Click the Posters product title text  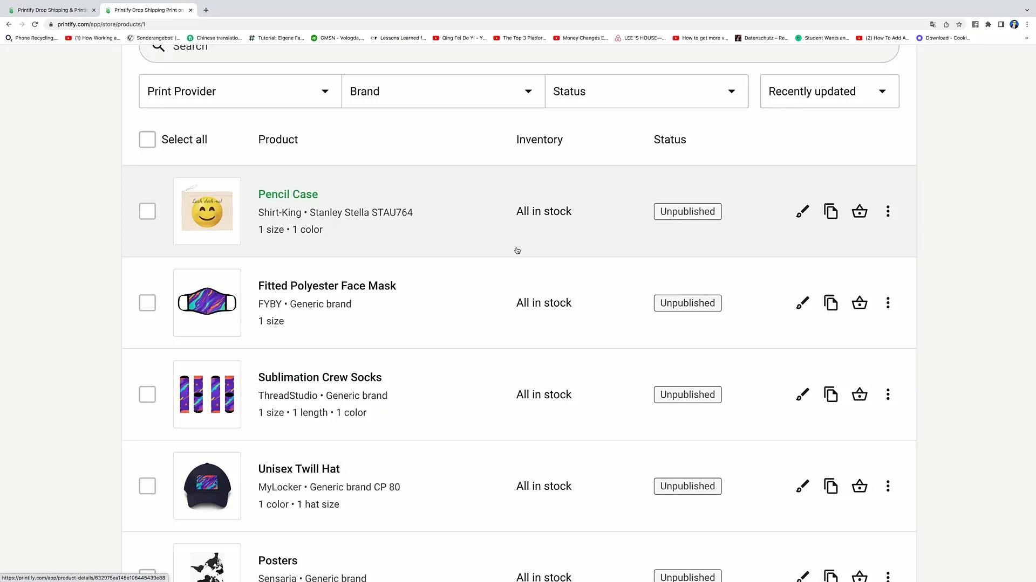pos(277,560)
